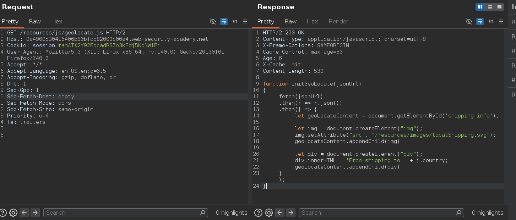Select side-by-side layout view icon

click(x=480, y=7)
